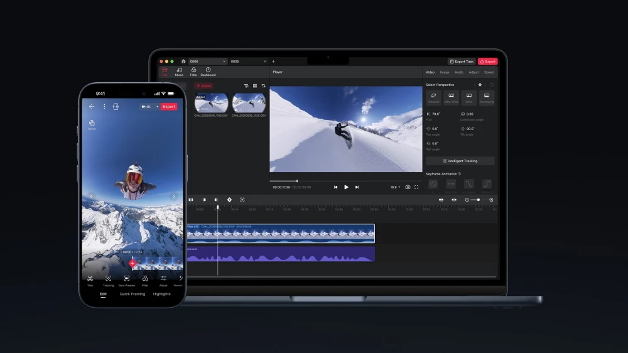This screenshot has width=628, height=353.
Task: Select Dewarping perspective preset
Action: [487, 98]
